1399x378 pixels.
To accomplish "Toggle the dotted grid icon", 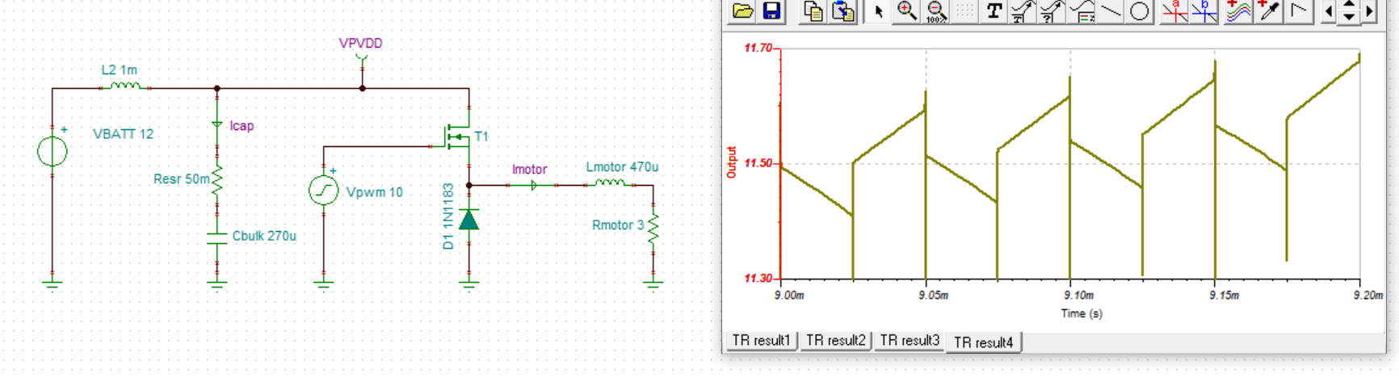I will point(964,11).
